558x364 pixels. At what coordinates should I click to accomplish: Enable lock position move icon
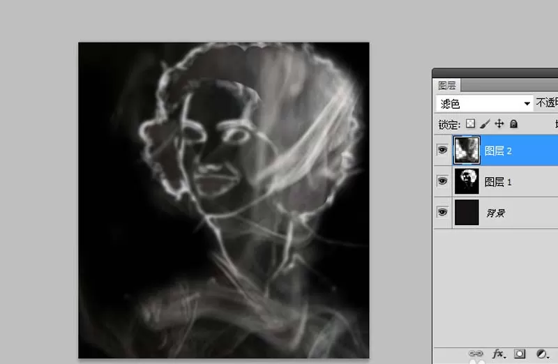coord(499,123)
